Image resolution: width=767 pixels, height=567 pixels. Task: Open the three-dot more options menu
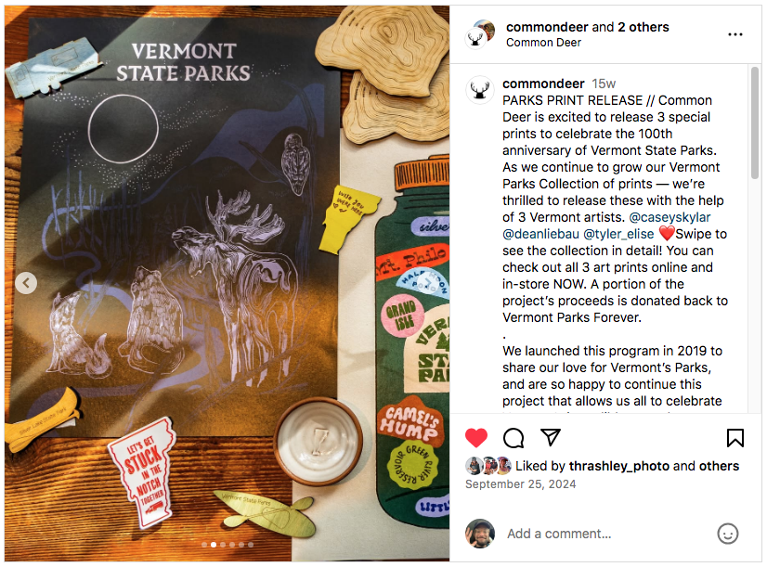[735, 34]
